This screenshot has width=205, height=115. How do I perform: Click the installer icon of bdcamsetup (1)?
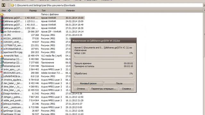pos(2,59)
